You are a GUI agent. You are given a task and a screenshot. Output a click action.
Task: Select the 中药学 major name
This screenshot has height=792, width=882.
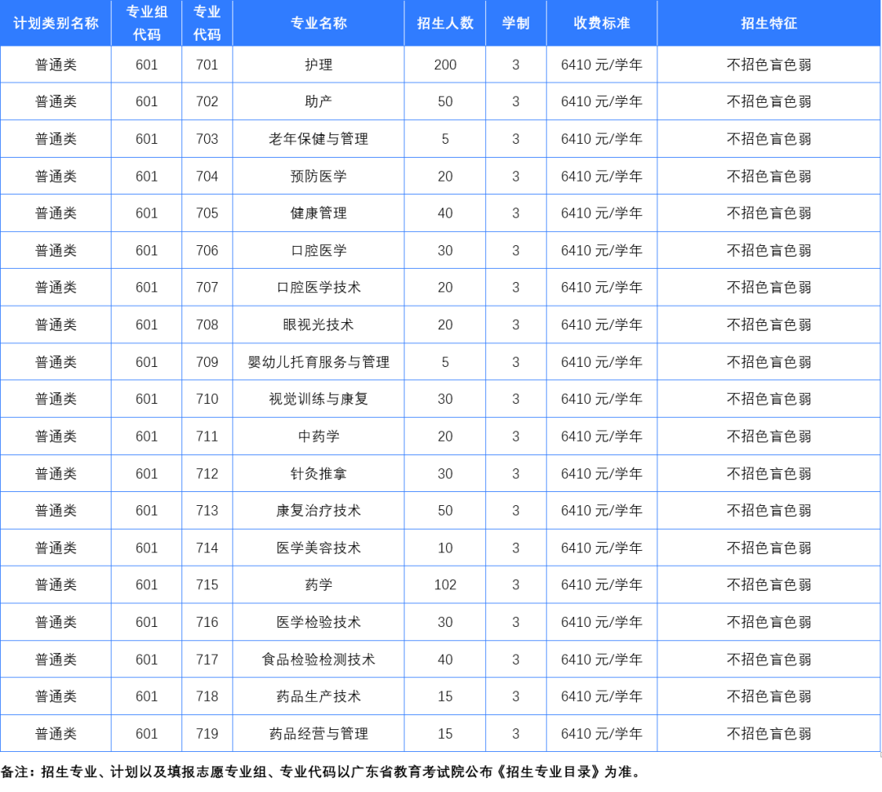point(318,436)
